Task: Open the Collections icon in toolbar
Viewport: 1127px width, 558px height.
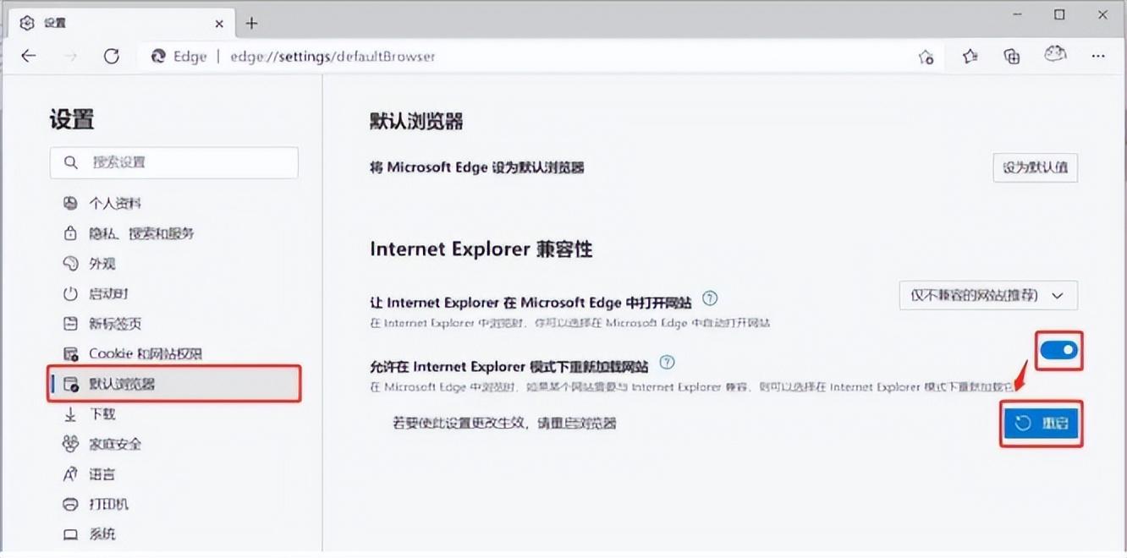Action: pos(1011,56)
